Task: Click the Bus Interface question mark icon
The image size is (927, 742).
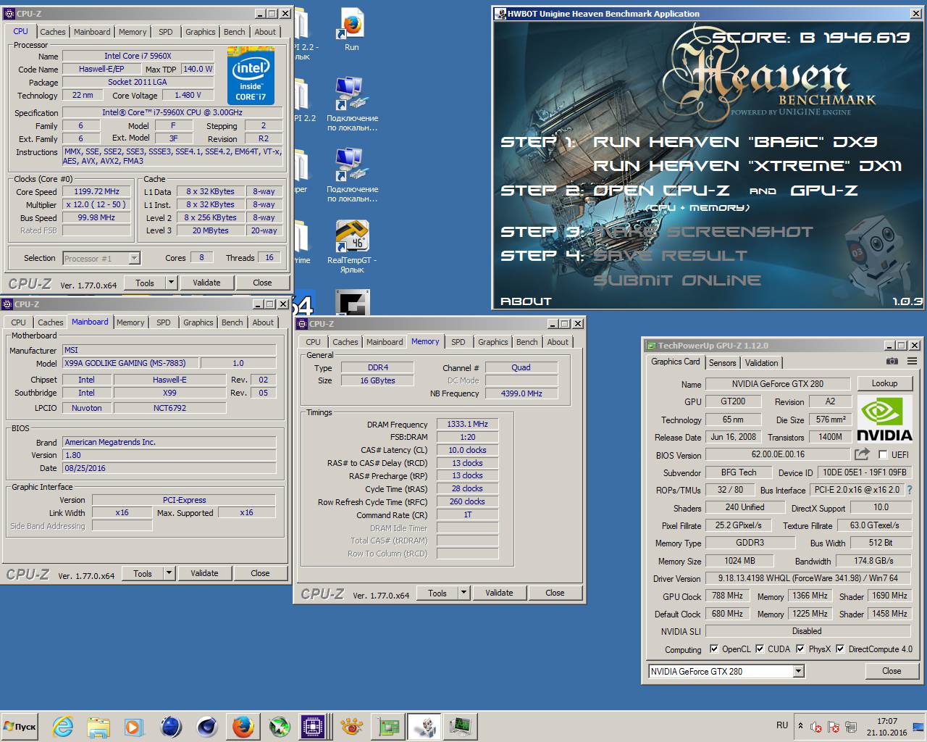Action: point(910,490)
